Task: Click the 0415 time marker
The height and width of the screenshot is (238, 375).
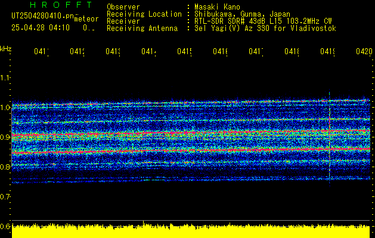Action: click(x=185, y=51)
